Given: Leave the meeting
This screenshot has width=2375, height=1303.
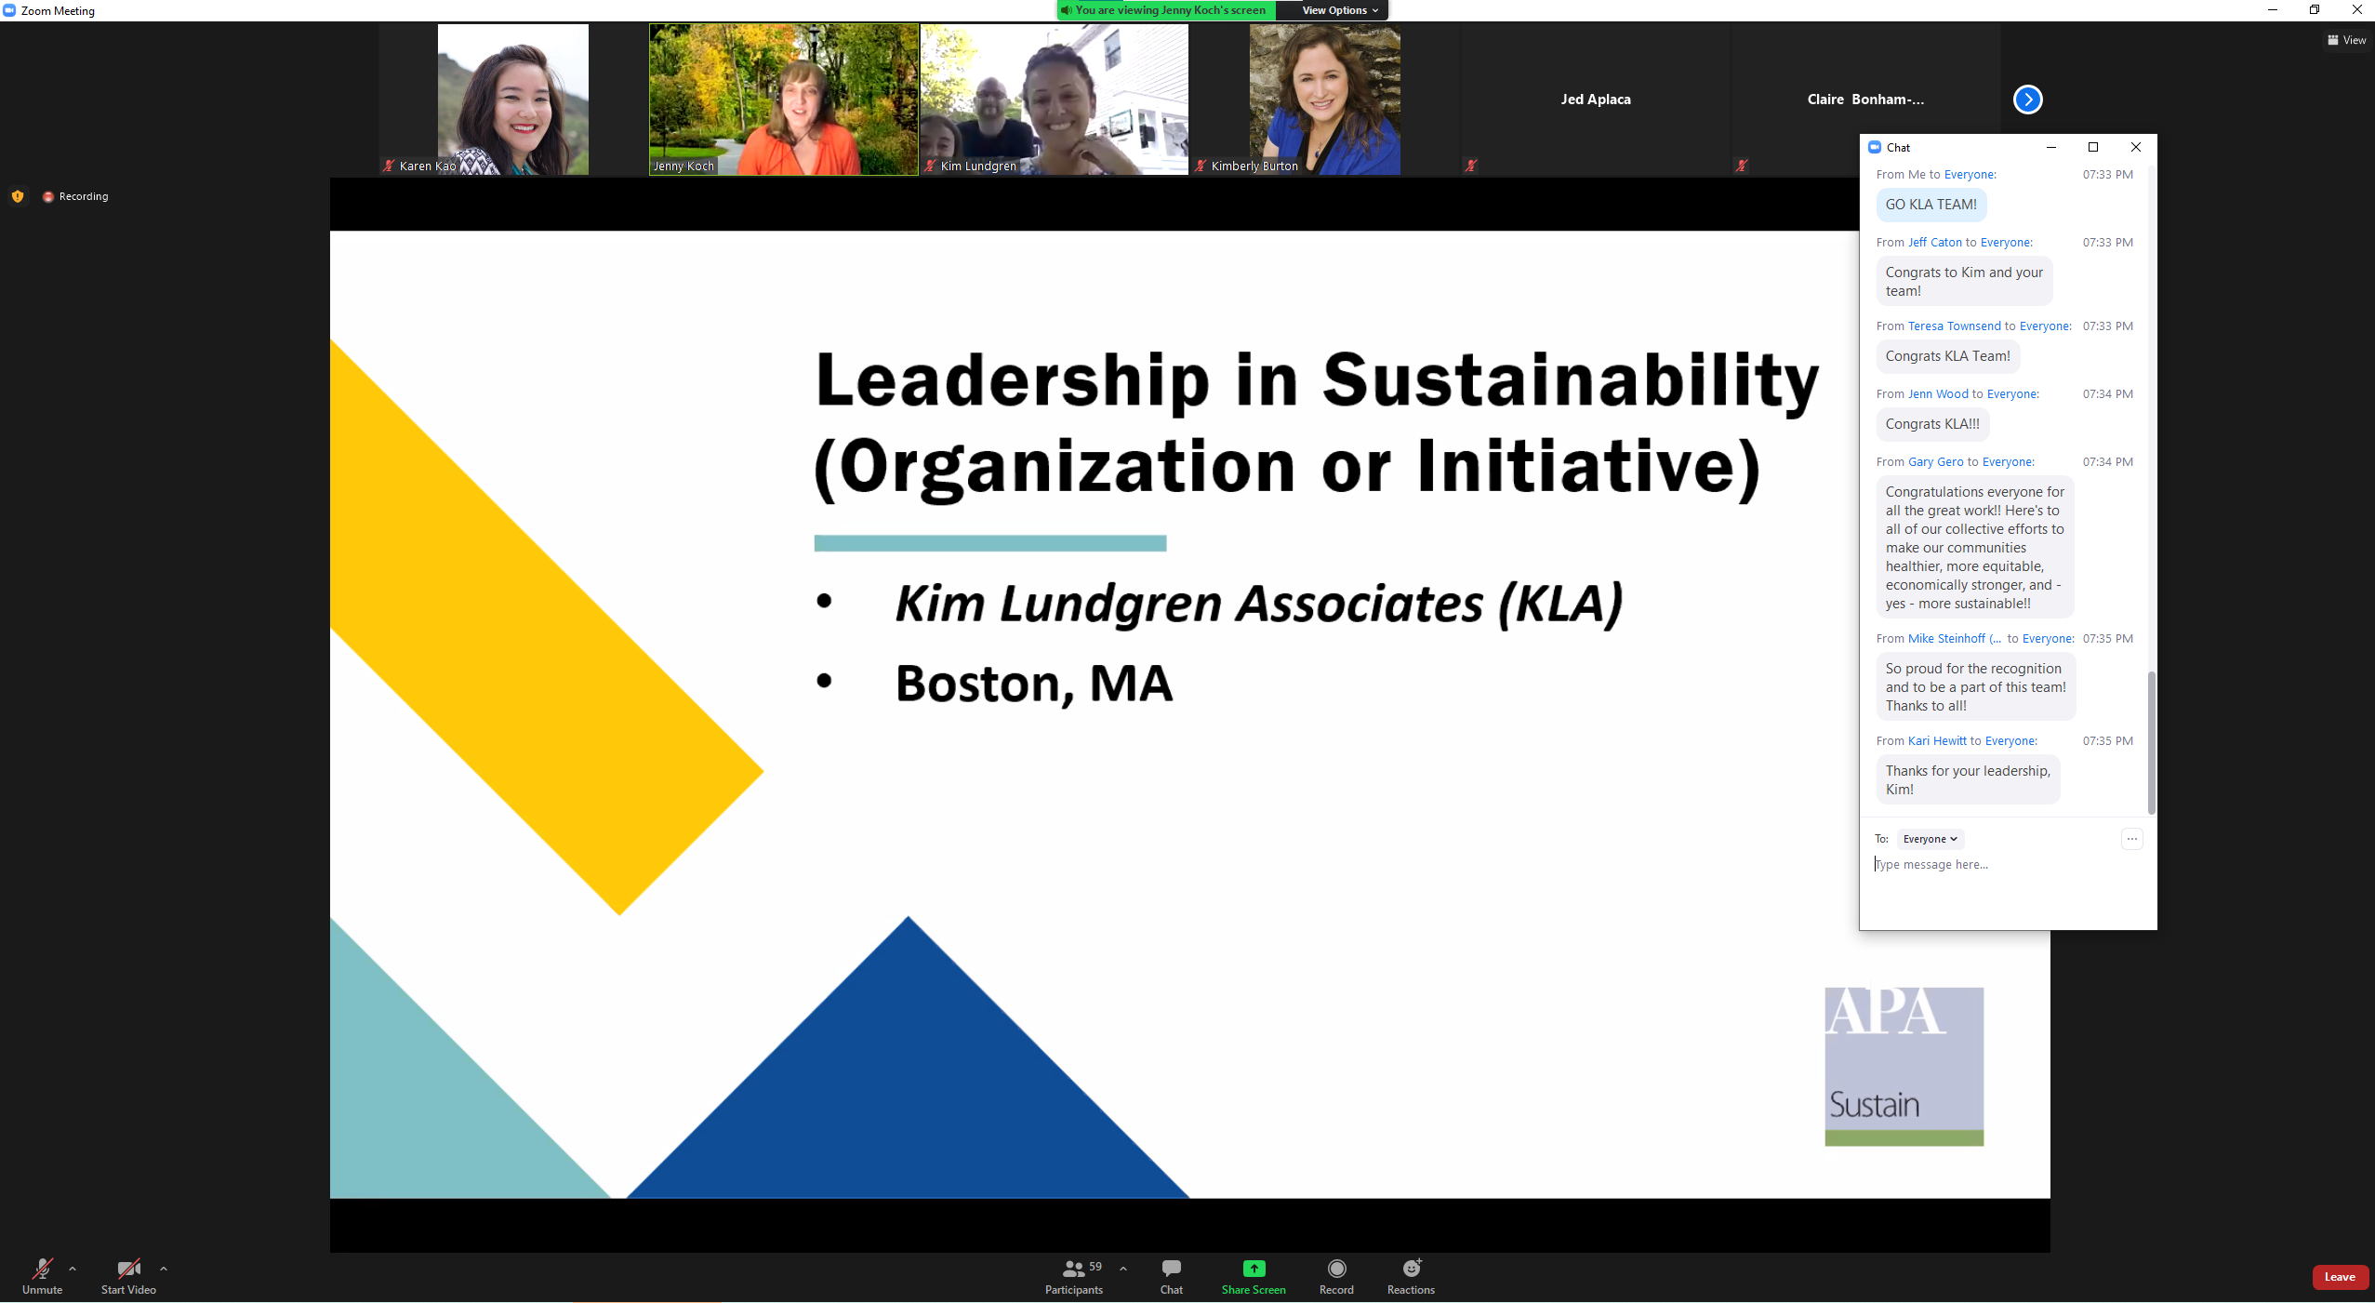Looking at the screenshot, I should [2340, 1277].
